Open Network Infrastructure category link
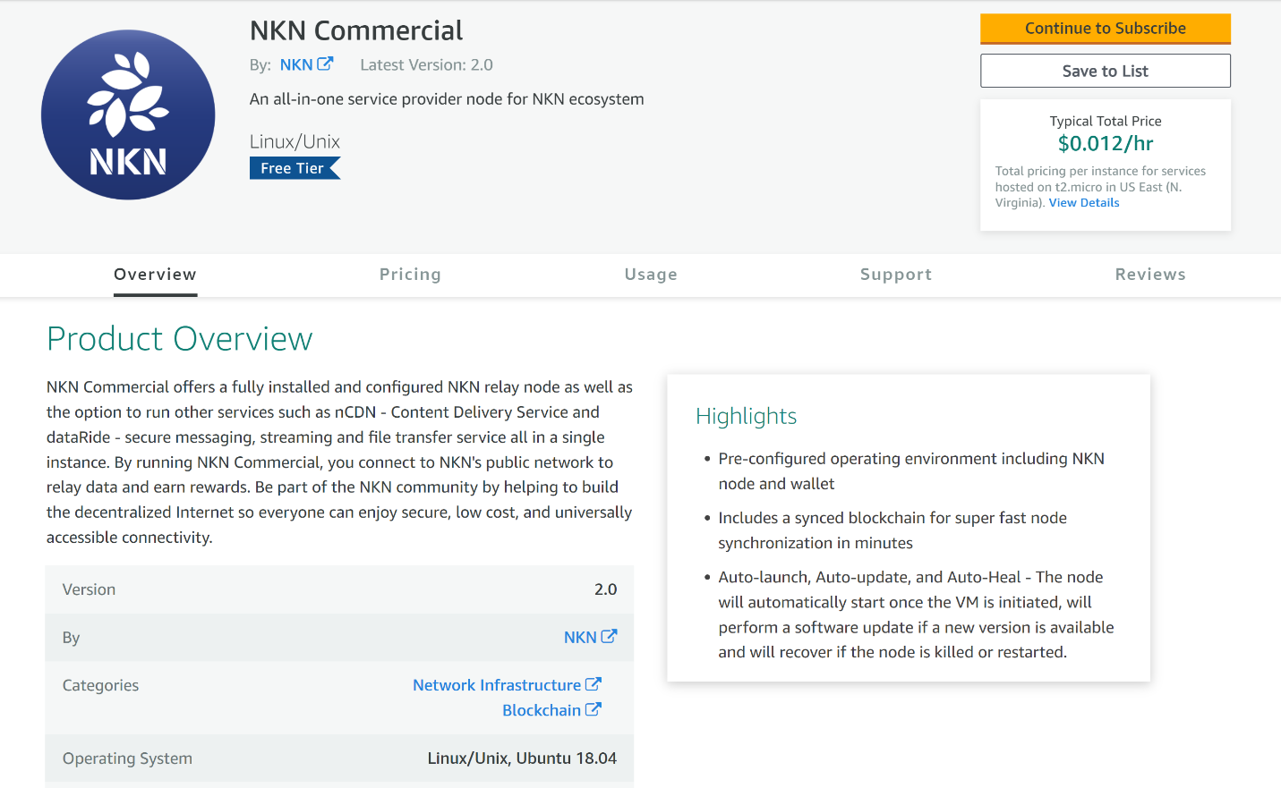1281x788 pixels. coord(497,685)
